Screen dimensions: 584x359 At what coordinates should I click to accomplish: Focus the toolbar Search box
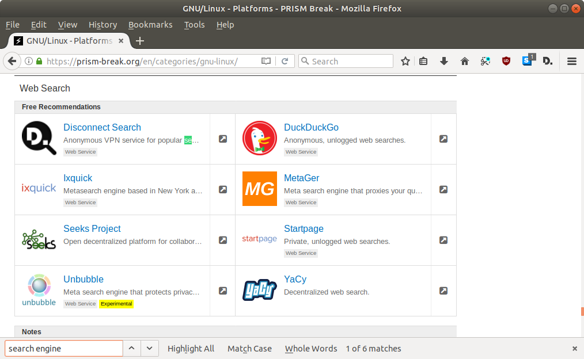click(x=346, y=61)
